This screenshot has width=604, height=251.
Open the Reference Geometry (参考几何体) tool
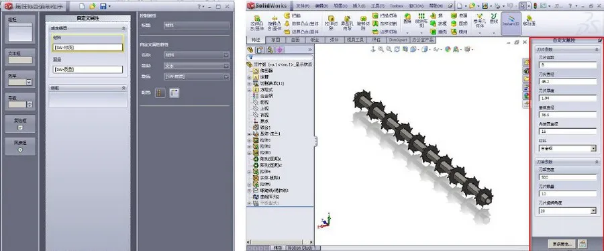pos(480,21)
